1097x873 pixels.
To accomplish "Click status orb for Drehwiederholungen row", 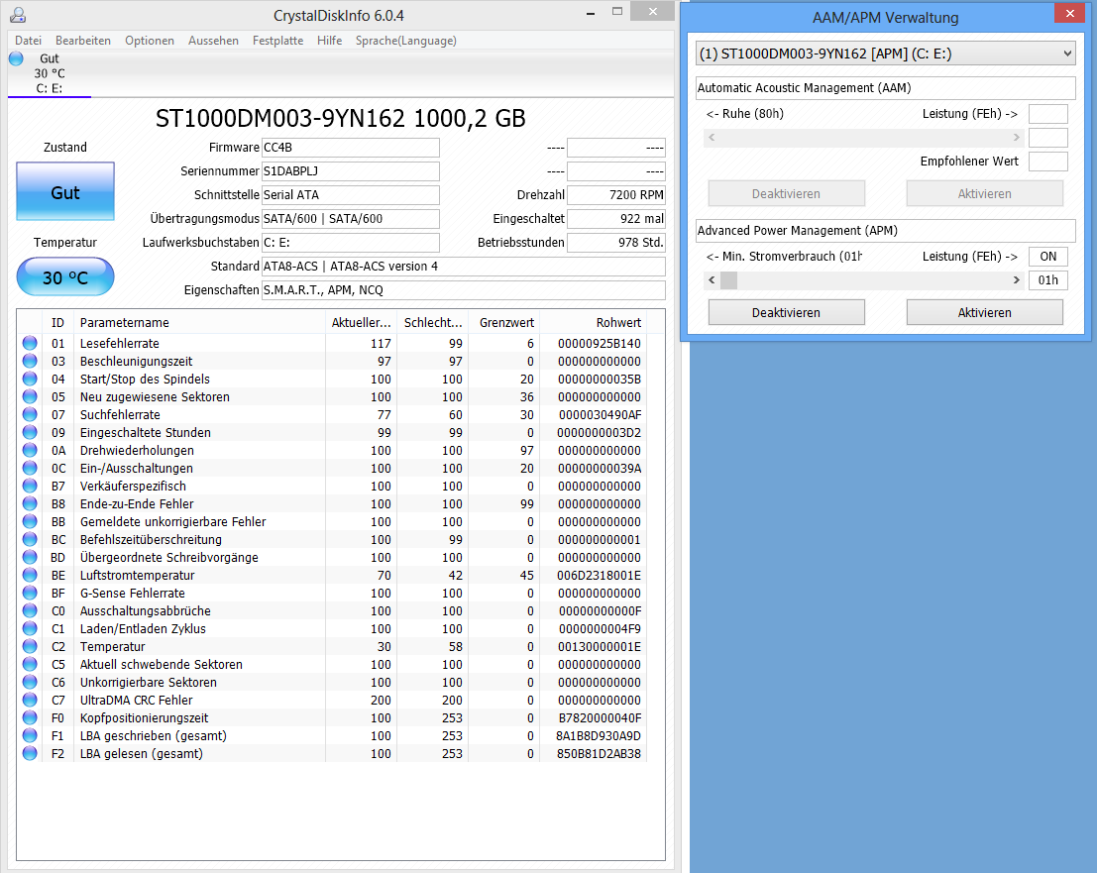I will click(x=30, y=450).
